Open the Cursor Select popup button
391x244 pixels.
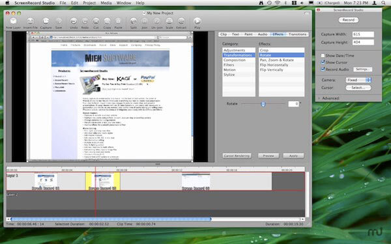pos(358,88)
